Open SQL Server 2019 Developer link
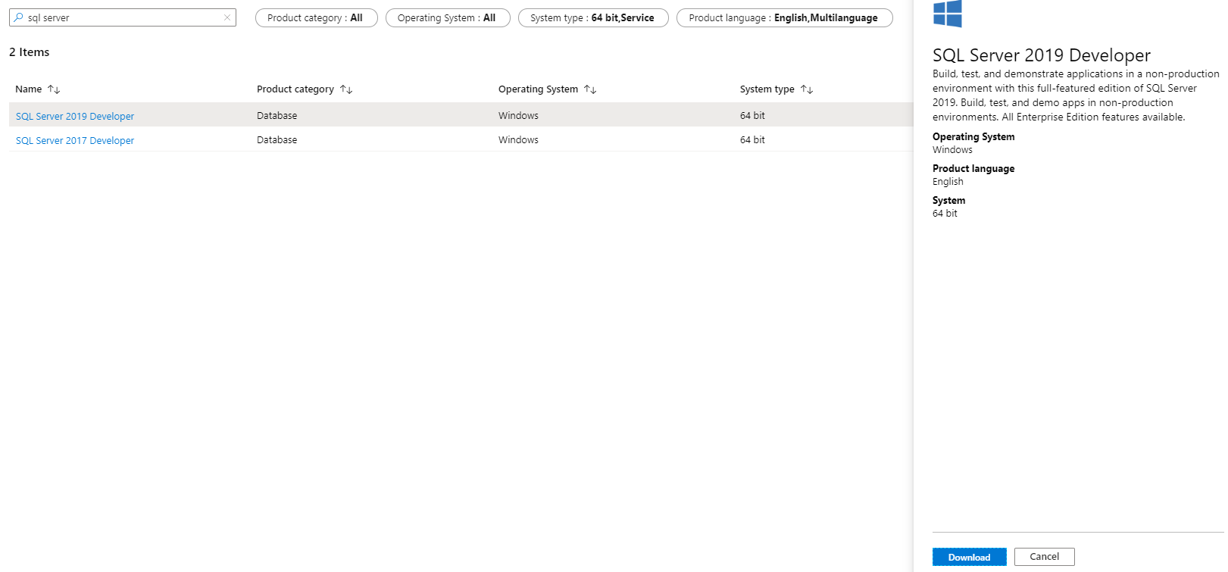Viewport: 1228px width, 572px height. tap(75, 117)
